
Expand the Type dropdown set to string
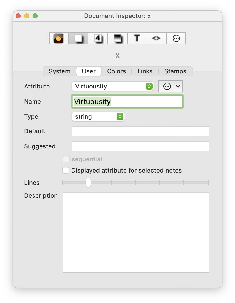(98, 116)
